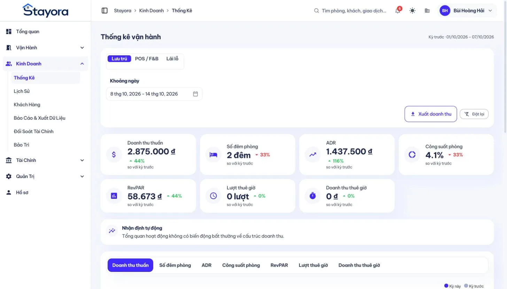
Task: Click the clock icon on Lượt thuê giờ card
Action: click(x=213, y=196)
